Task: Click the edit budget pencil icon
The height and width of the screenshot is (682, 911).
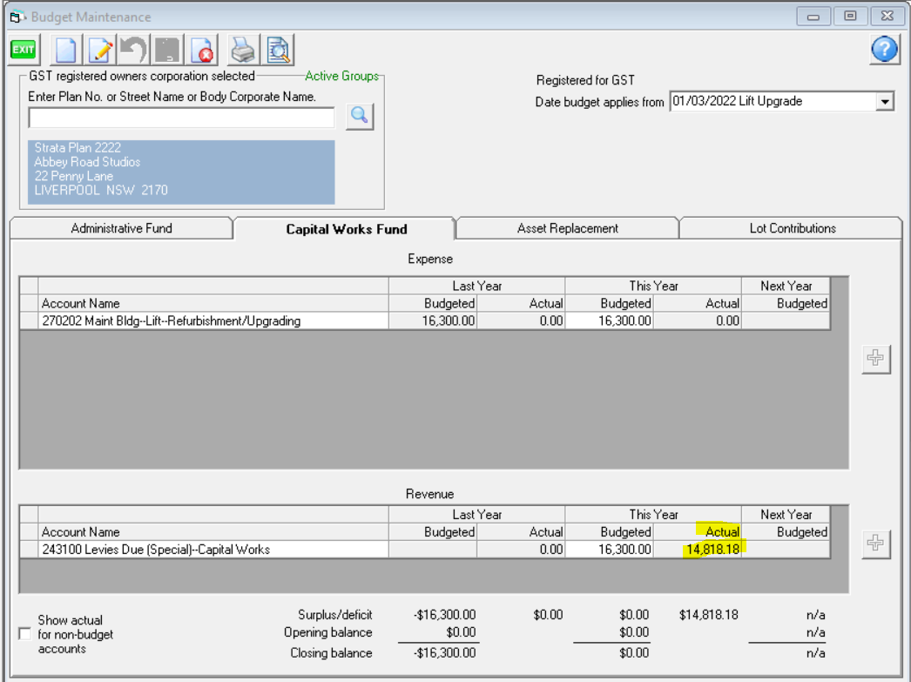Action: click(101, 51)
